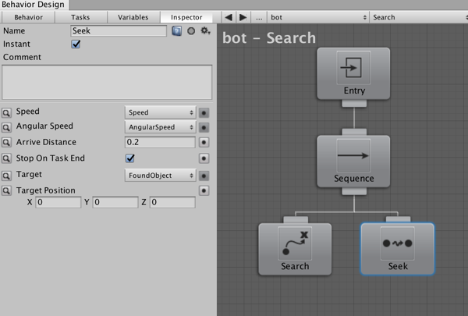Click the Sequence node's bottom connector
468x316 pixels.
click(354, 191)
